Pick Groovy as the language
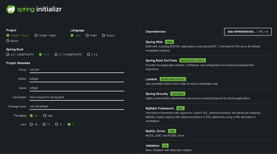Screen dimensions: 277x154 [103, 35]
